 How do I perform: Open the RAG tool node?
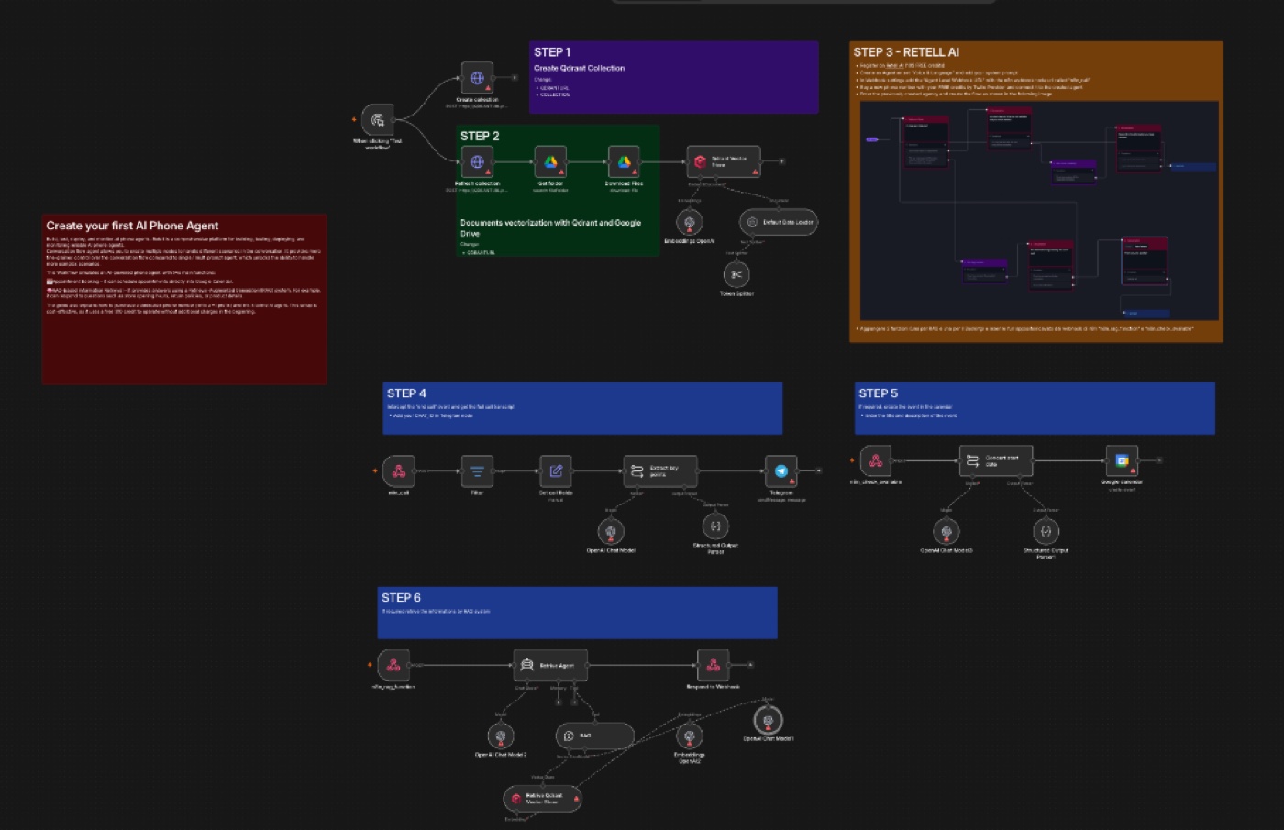pyautogui.click(x=594, y=736)
